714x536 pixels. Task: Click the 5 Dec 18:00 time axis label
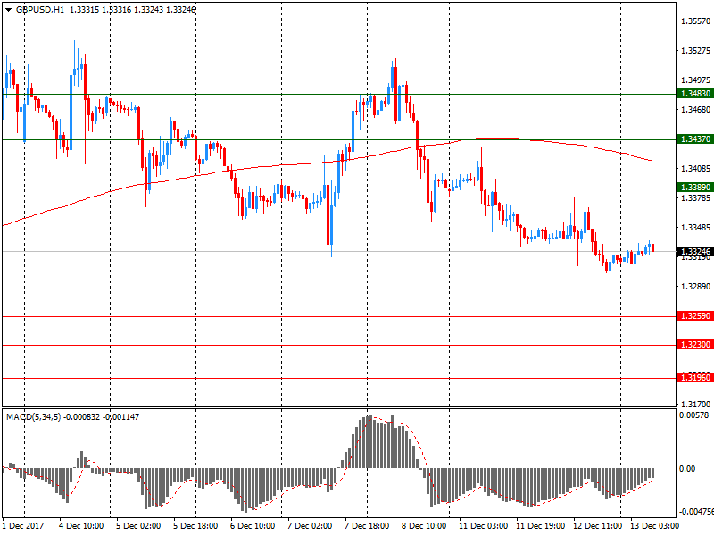click(195, 526)
